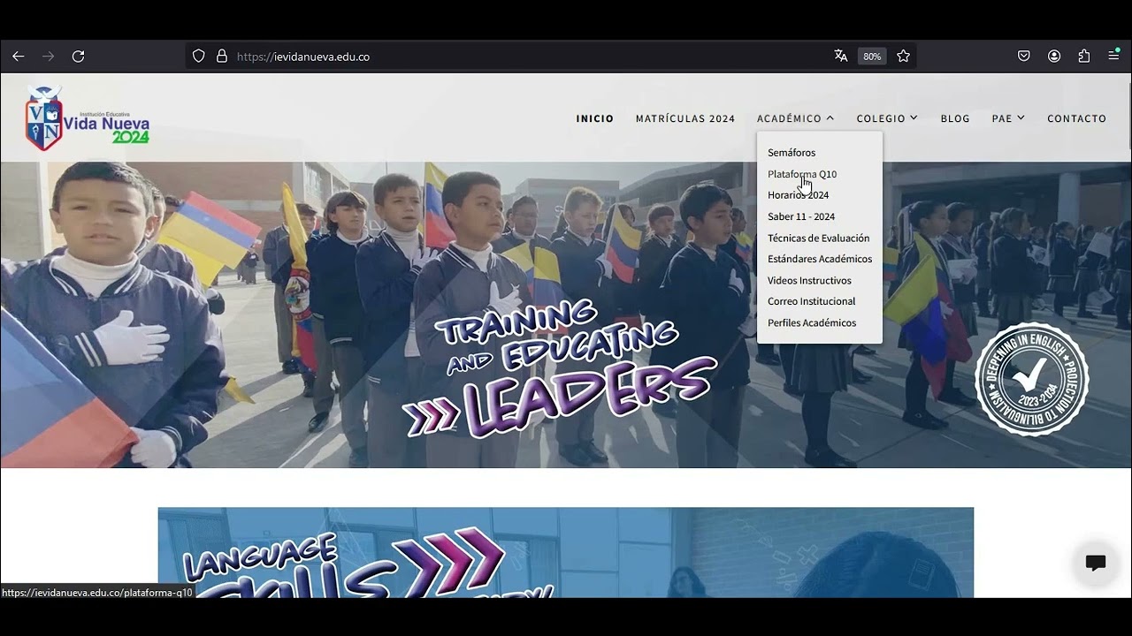Click the Vida Nueva 2024 school logo

(88, 118)
